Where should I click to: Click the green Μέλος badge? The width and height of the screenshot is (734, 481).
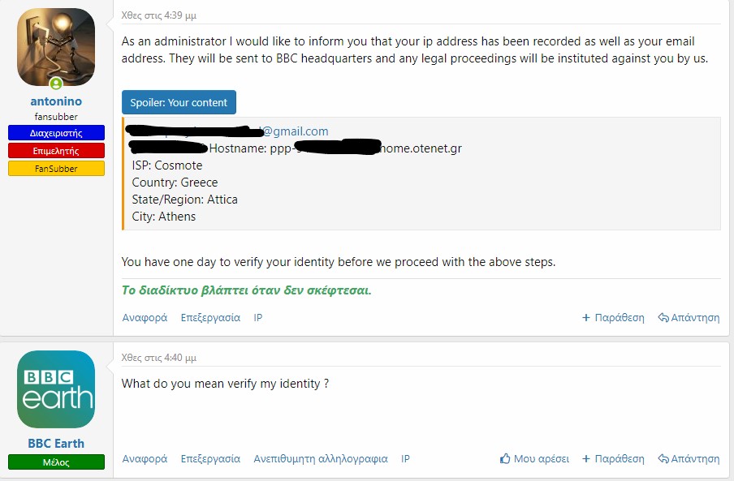[56, 462]
